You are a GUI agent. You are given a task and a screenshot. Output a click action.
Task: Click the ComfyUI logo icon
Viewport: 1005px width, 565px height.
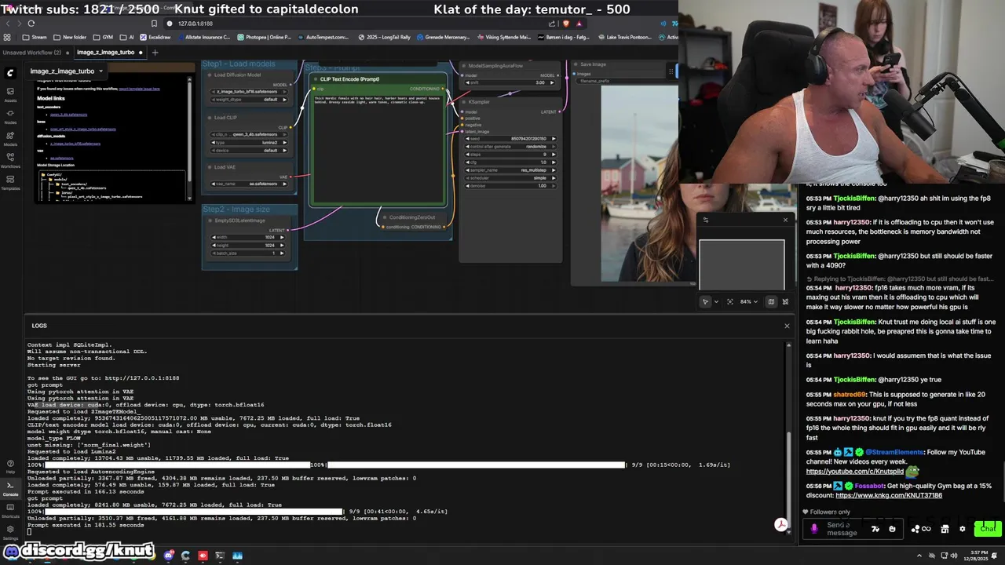point(10,73)
